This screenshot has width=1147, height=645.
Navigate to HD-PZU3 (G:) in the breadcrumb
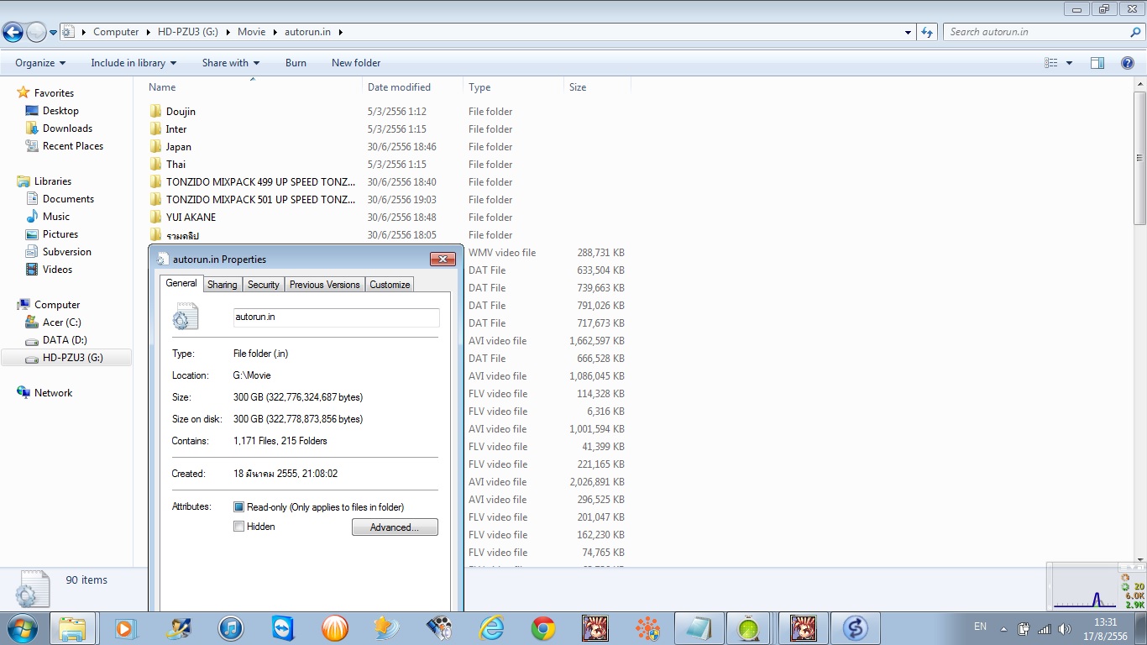click(187, 32)
